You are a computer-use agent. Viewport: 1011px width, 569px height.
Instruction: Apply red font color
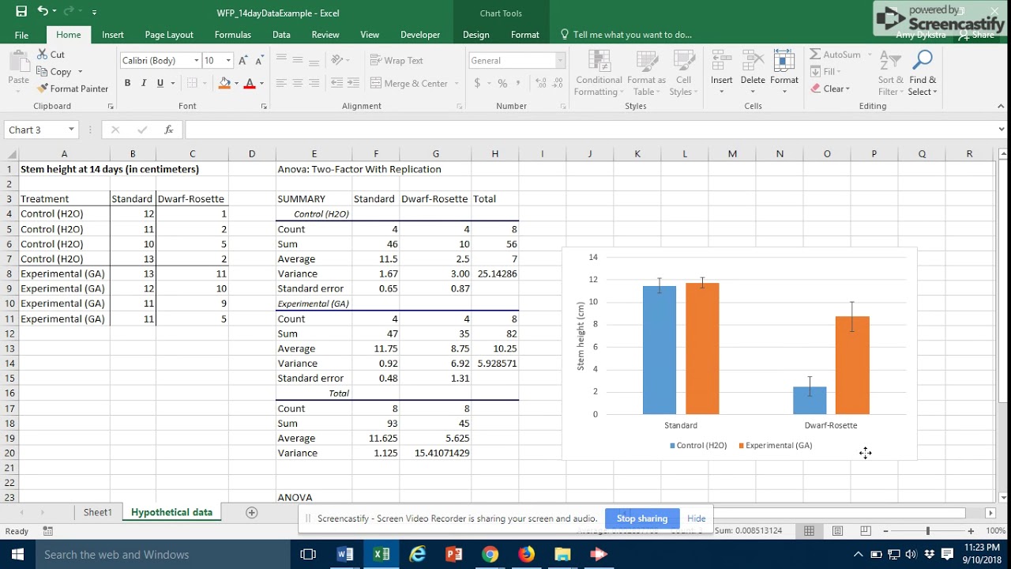(x=250, y=83)
